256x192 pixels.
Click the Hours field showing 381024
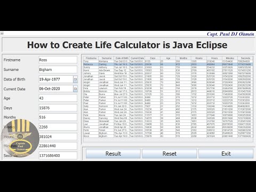(58, 137)
